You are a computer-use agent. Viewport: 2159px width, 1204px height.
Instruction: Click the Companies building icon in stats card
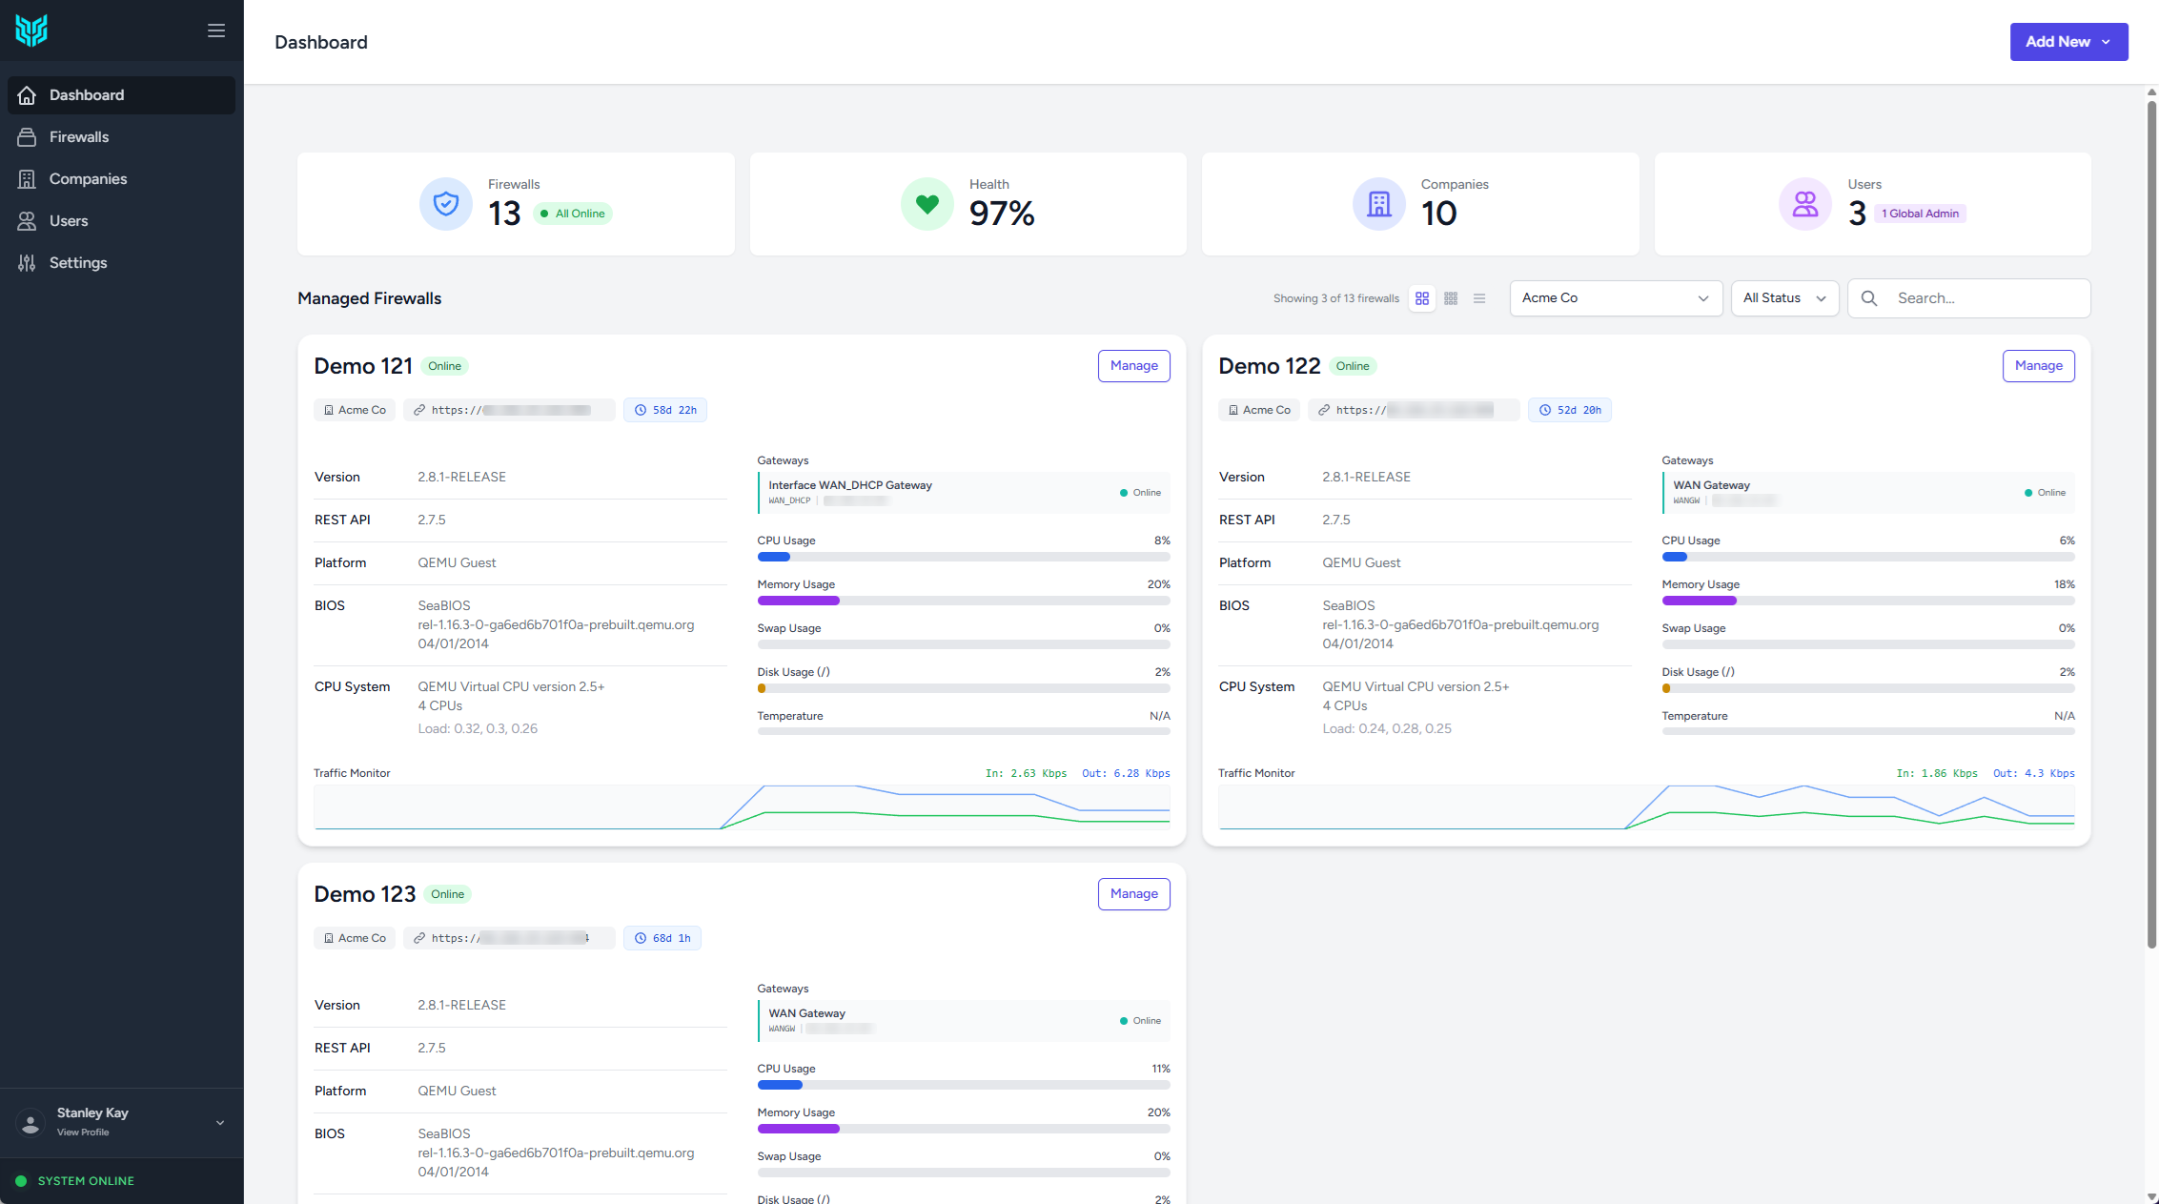click(x=1379, y=204)
